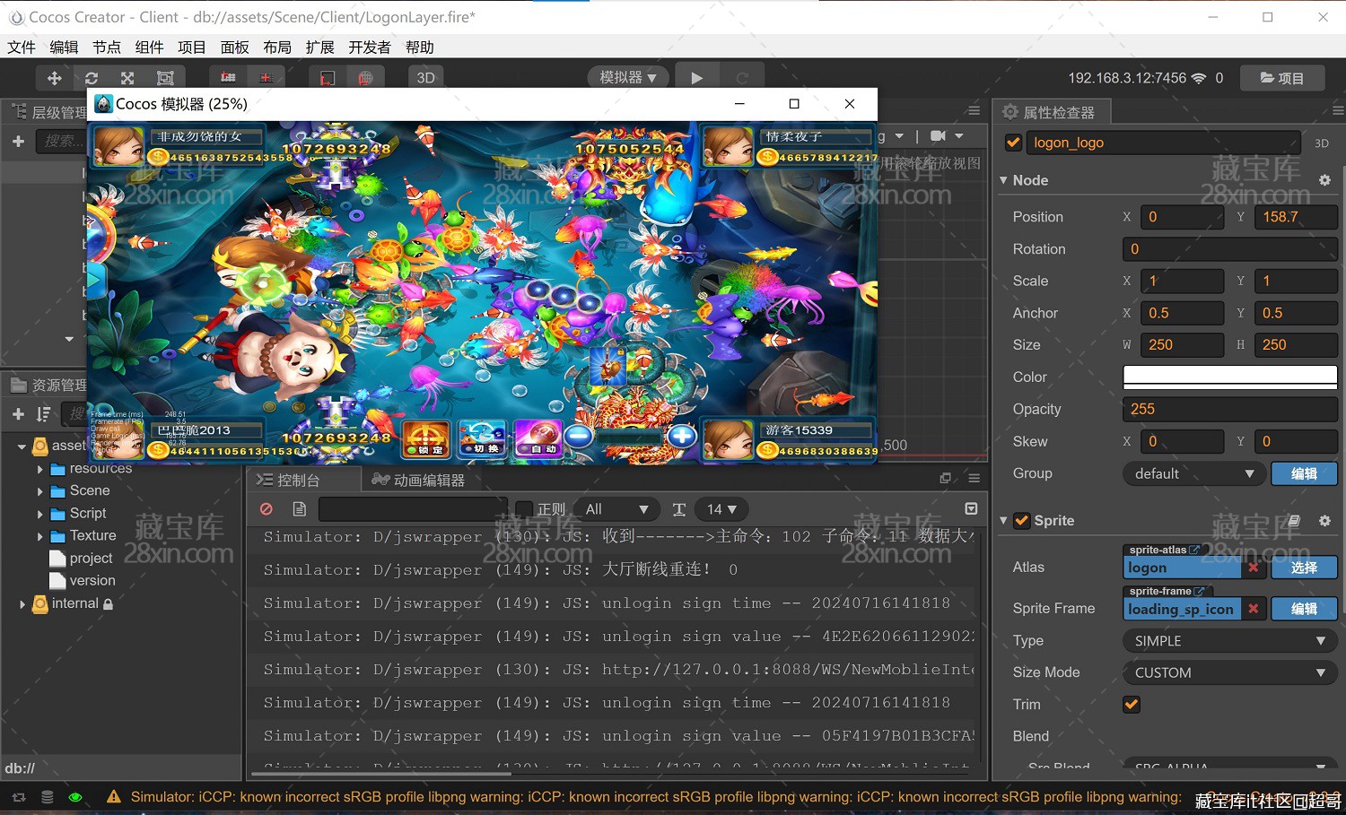The width and height of the screenshot is (1346, 815).
Task: Open the Sprite Type SIMPLE dropdown
Action: tap(1229, 641)
